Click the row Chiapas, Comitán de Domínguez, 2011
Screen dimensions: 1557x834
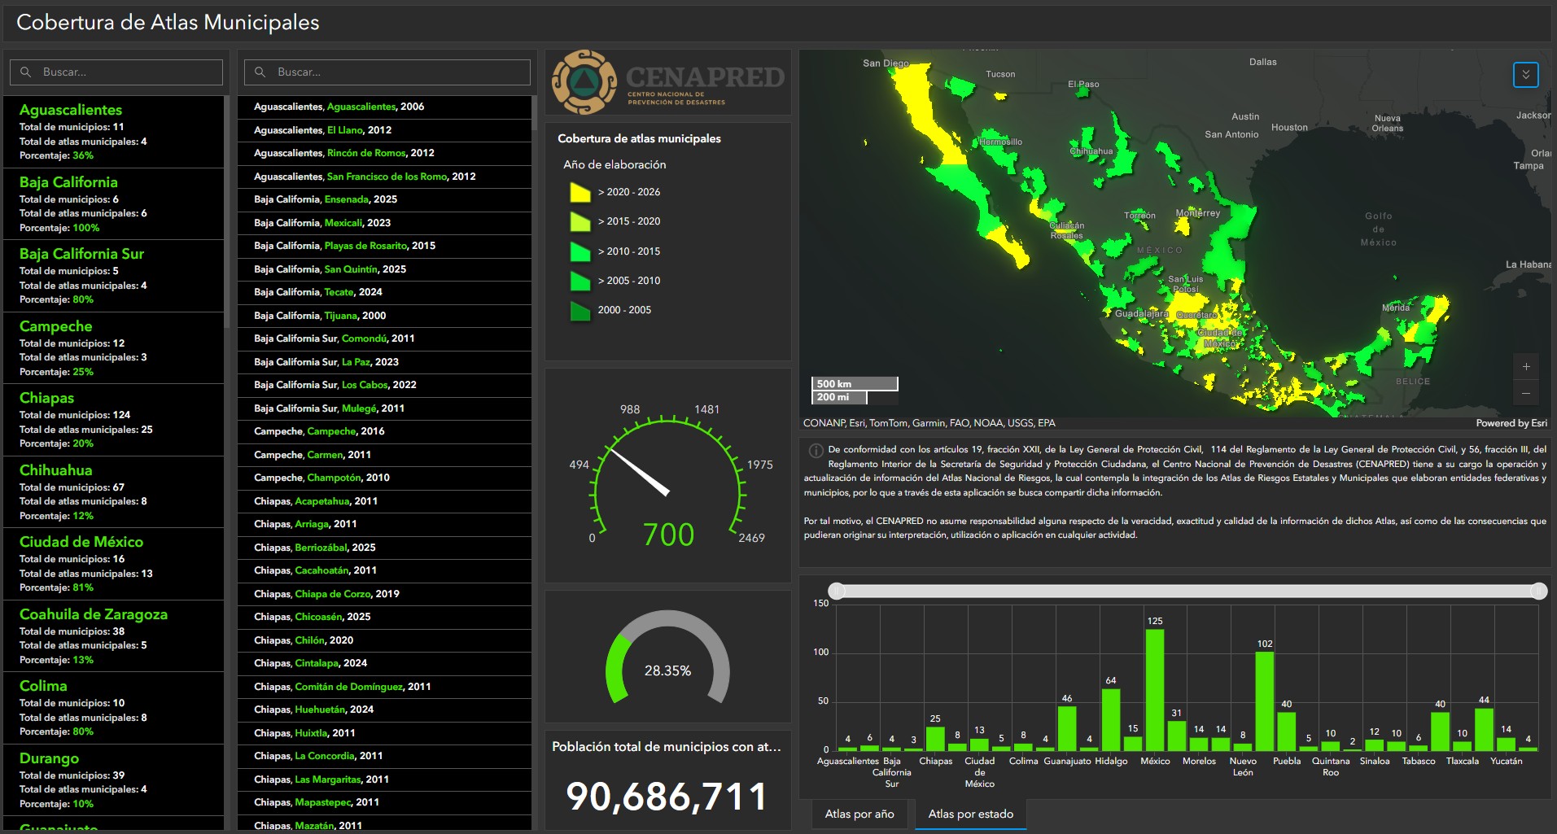click(x=384, y=687)
